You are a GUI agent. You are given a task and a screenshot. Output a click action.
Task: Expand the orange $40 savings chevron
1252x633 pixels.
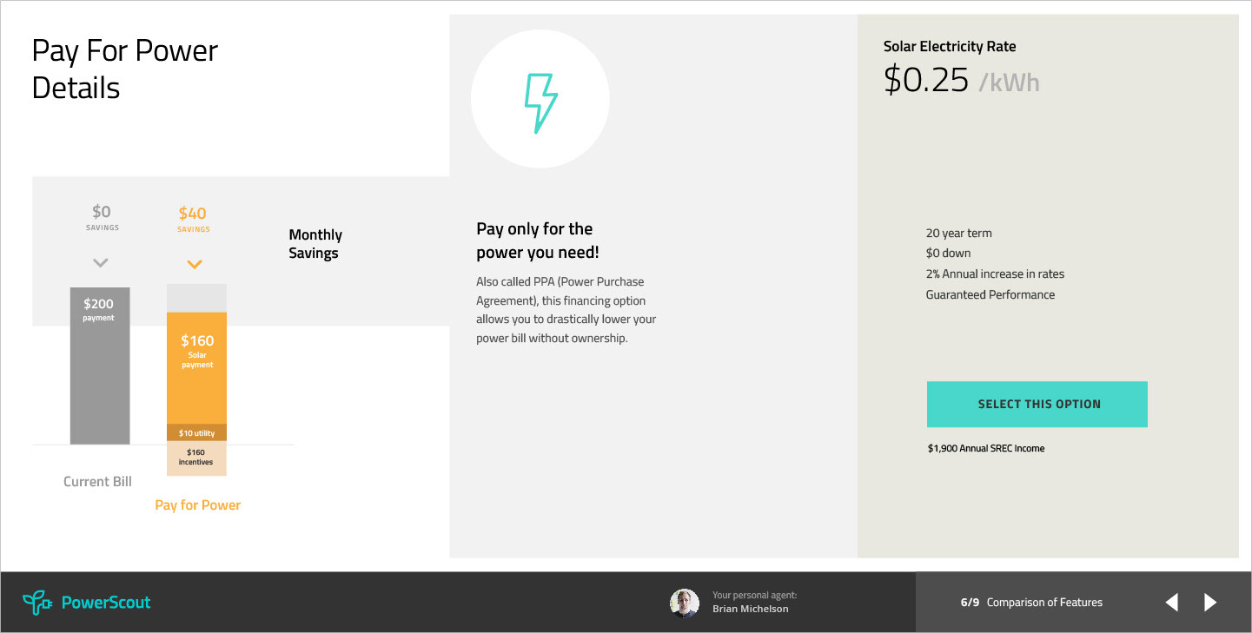[195, 264]
